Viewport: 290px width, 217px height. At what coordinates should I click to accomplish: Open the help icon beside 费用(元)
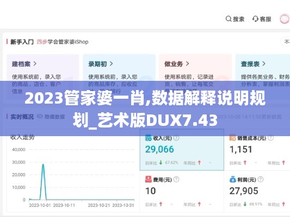click(x=176, y=179)
